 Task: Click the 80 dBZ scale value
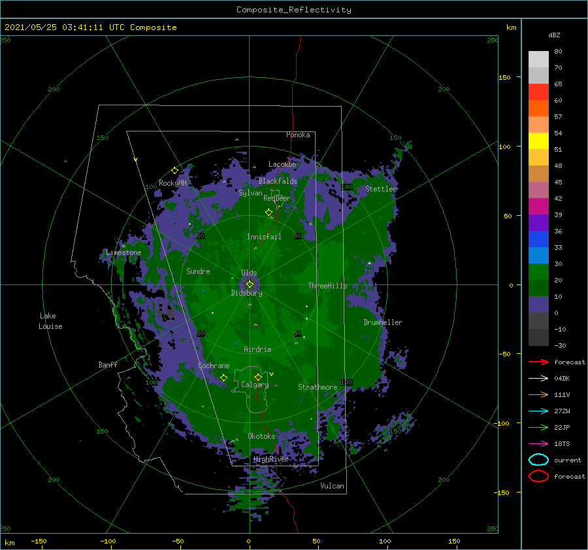tap(558, 52)
